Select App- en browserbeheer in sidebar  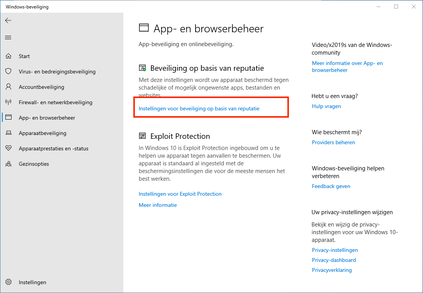[47, 118]
